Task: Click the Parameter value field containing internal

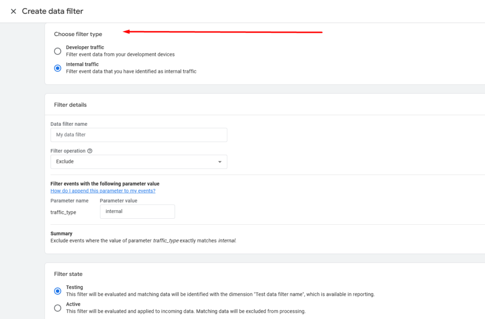Action: [x=137, y=212]
